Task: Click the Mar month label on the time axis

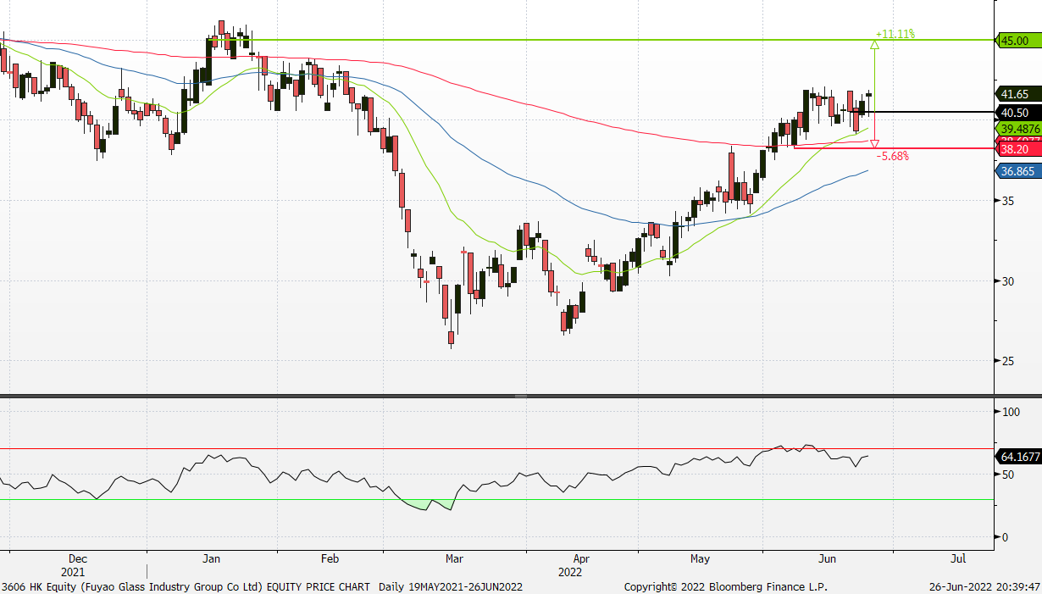Action: pyautogui.click(x=454, y=559)
